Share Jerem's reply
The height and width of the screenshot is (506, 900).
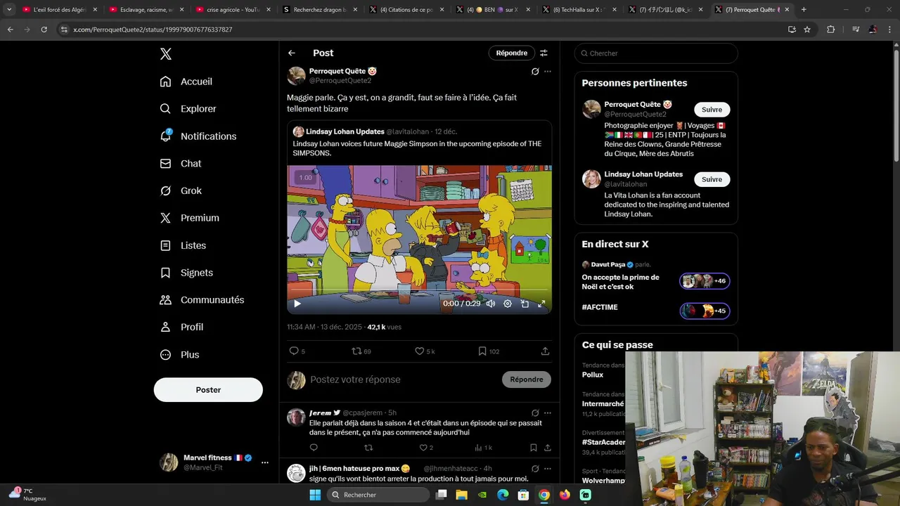[x=548, y=448]
